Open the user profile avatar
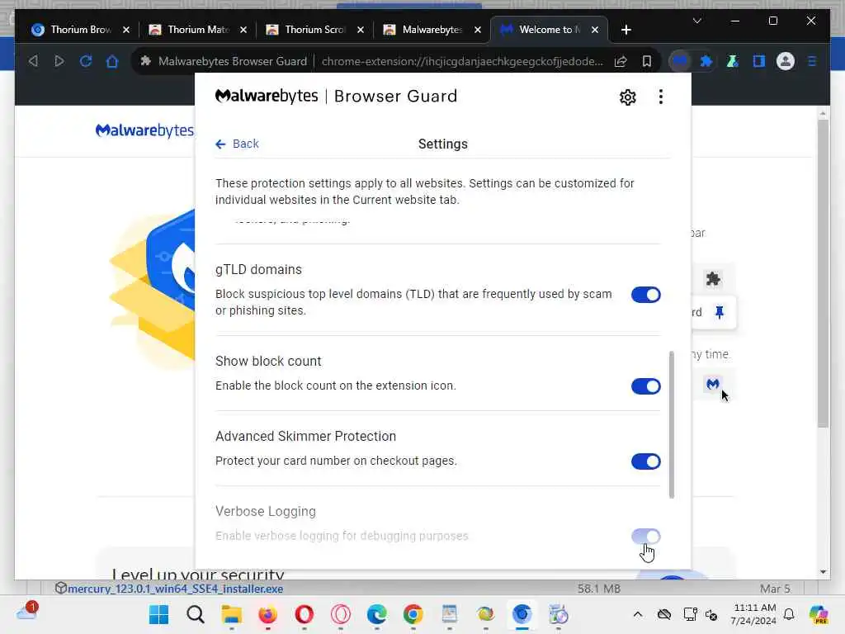Image resolution: width=845 pixels, height=634 pixels. 786,61
